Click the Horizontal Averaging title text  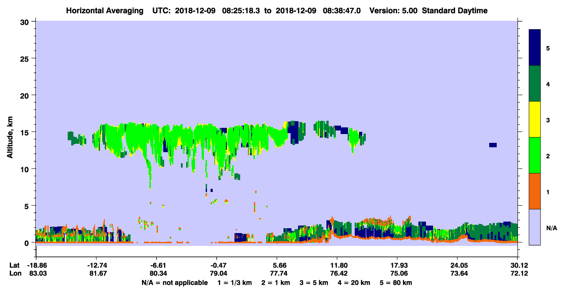[105, 11]
